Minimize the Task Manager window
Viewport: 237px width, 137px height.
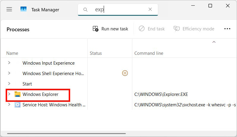coord(193,6)
